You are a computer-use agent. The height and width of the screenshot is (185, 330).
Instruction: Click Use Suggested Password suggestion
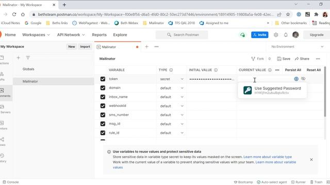[272, 90]
